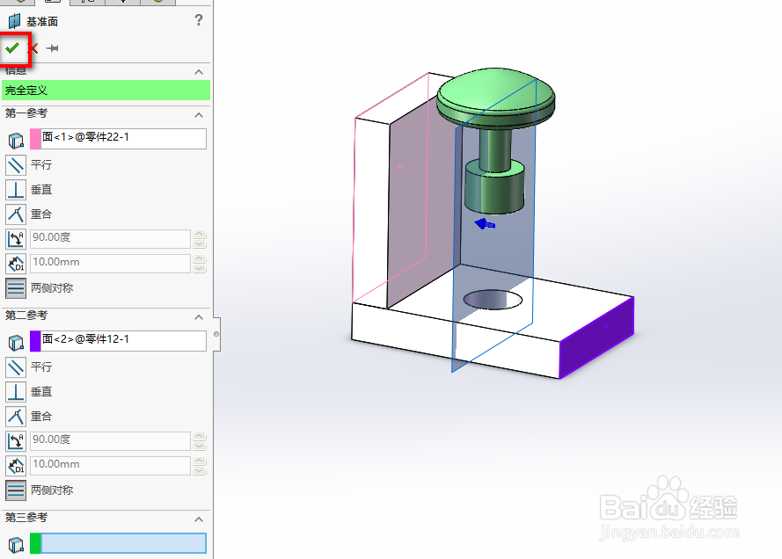Select 垂直 constraint in first reference
Image resolution: width=782 pixels, height=559 pixels.
tap(16, 190)
